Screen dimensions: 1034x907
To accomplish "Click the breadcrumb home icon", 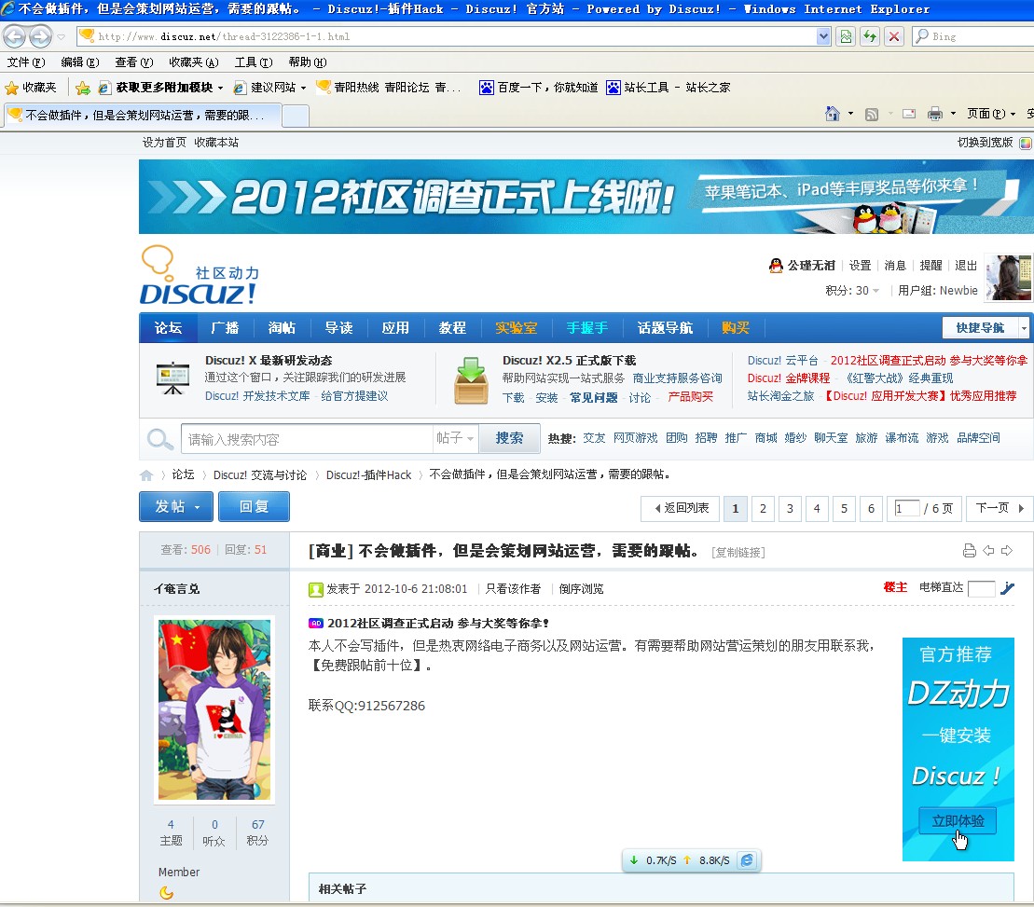I will click(146, 475).
